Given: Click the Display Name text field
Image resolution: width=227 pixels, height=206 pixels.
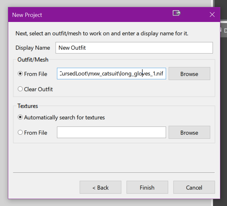Looking at the screenshot, I should tap(134, 48).
